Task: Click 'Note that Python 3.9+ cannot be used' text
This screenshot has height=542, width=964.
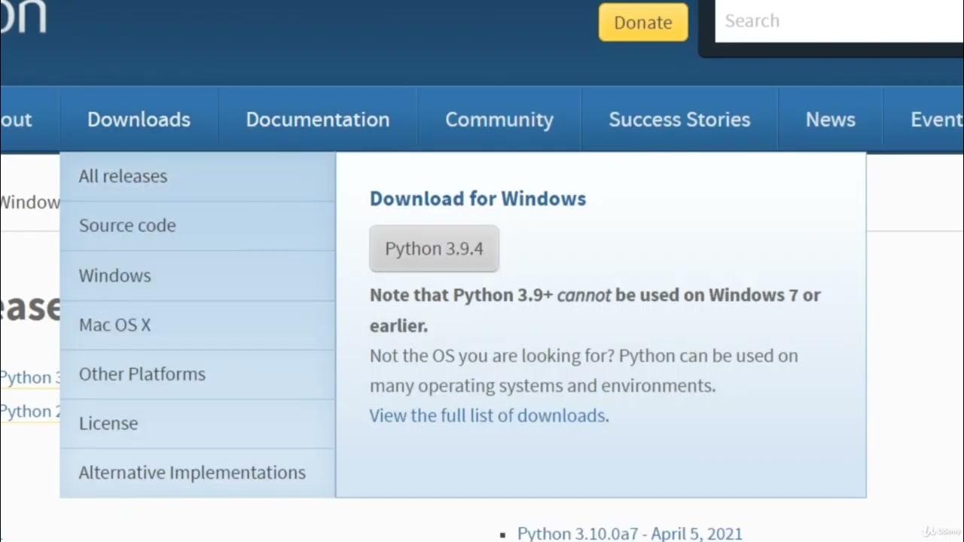Action: pyautogui.click(x=595, y=310)
